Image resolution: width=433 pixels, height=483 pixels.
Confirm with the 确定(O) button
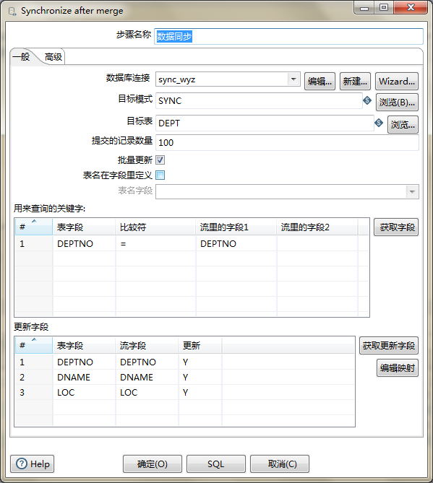[x=153, y=464]
